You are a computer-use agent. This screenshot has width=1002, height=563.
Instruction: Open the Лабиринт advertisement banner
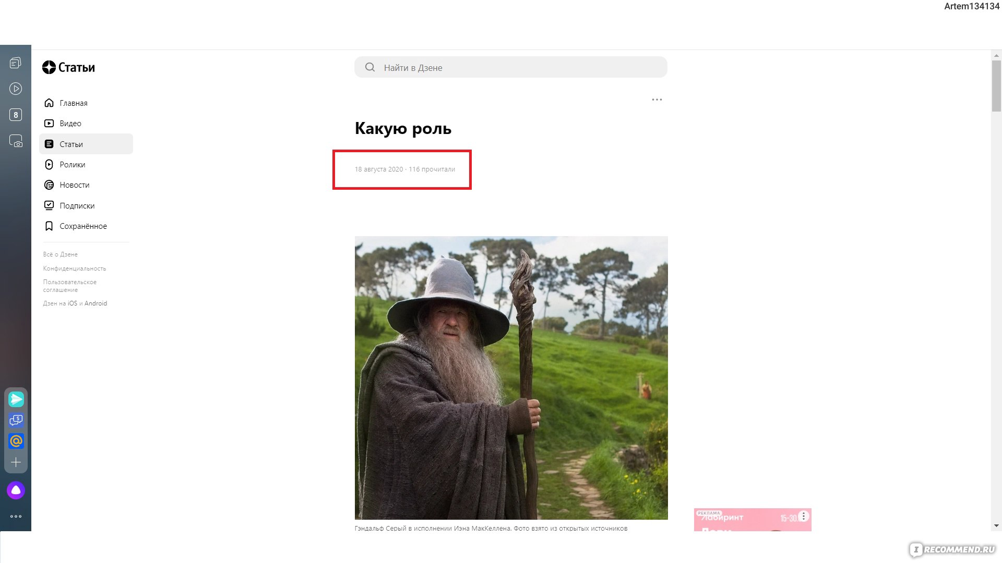[753, 520]
